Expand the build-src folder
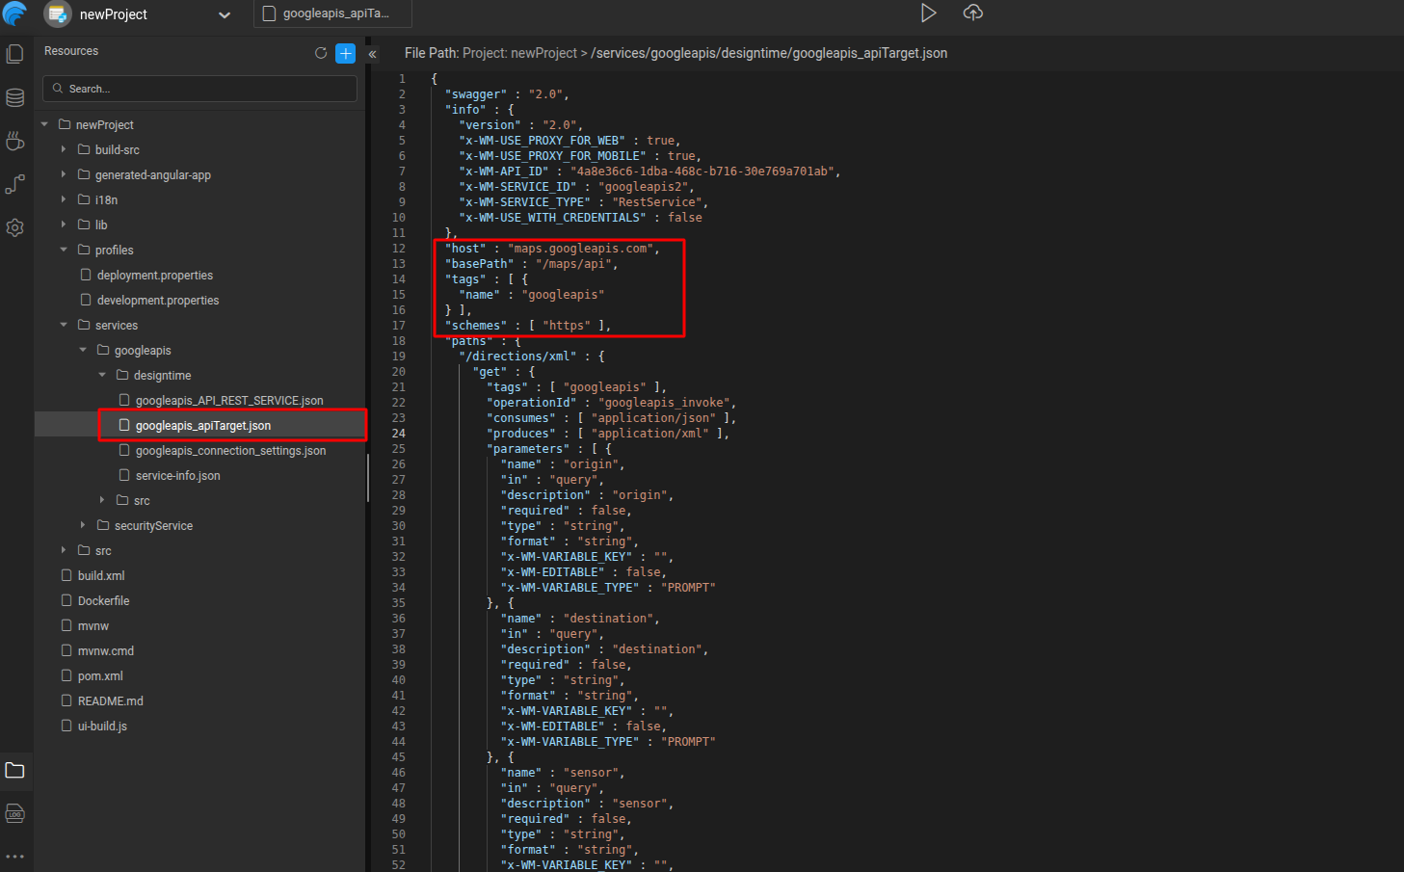 tap(64, 149)
